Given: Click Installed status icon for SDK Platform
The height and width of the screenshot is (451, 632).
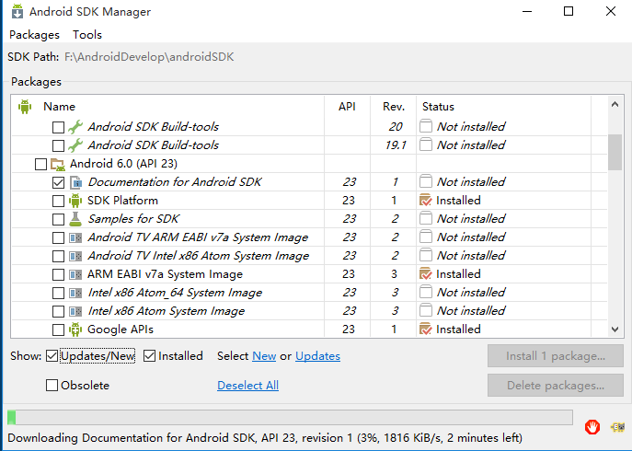Looking at the screenshot, I should coord(426,200).
